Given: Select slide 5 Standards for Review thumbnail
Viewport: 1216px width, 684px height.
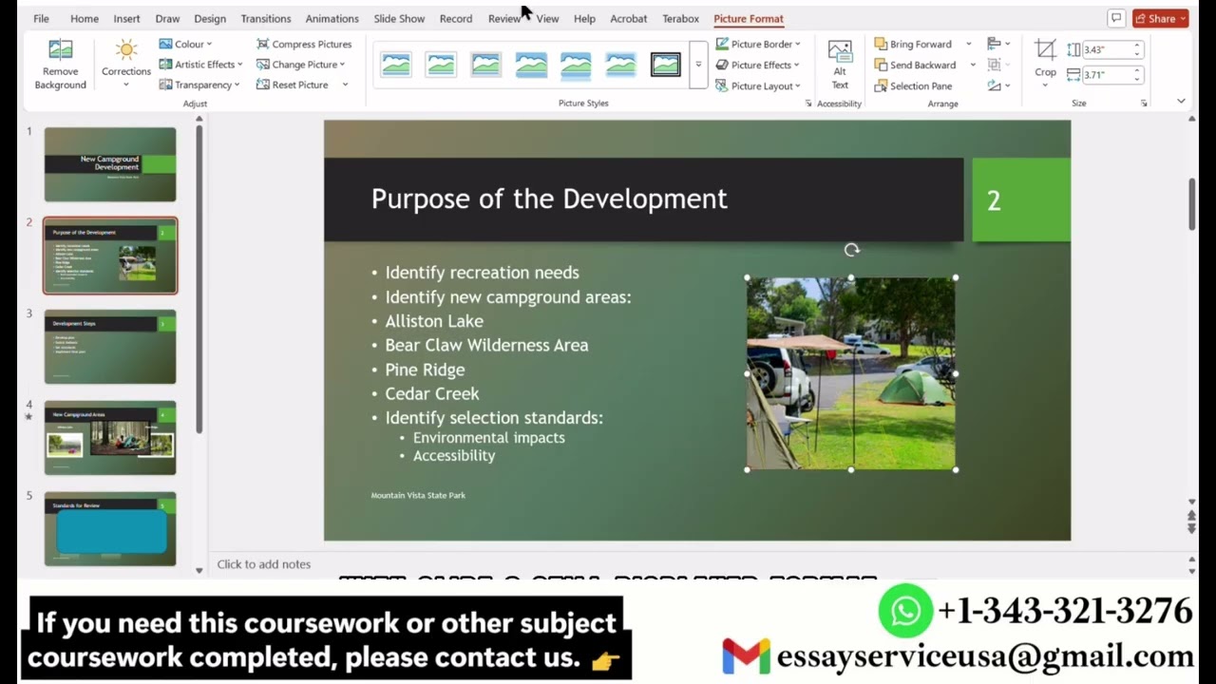Looking at the screenshot, I should [x=110, y=528].
